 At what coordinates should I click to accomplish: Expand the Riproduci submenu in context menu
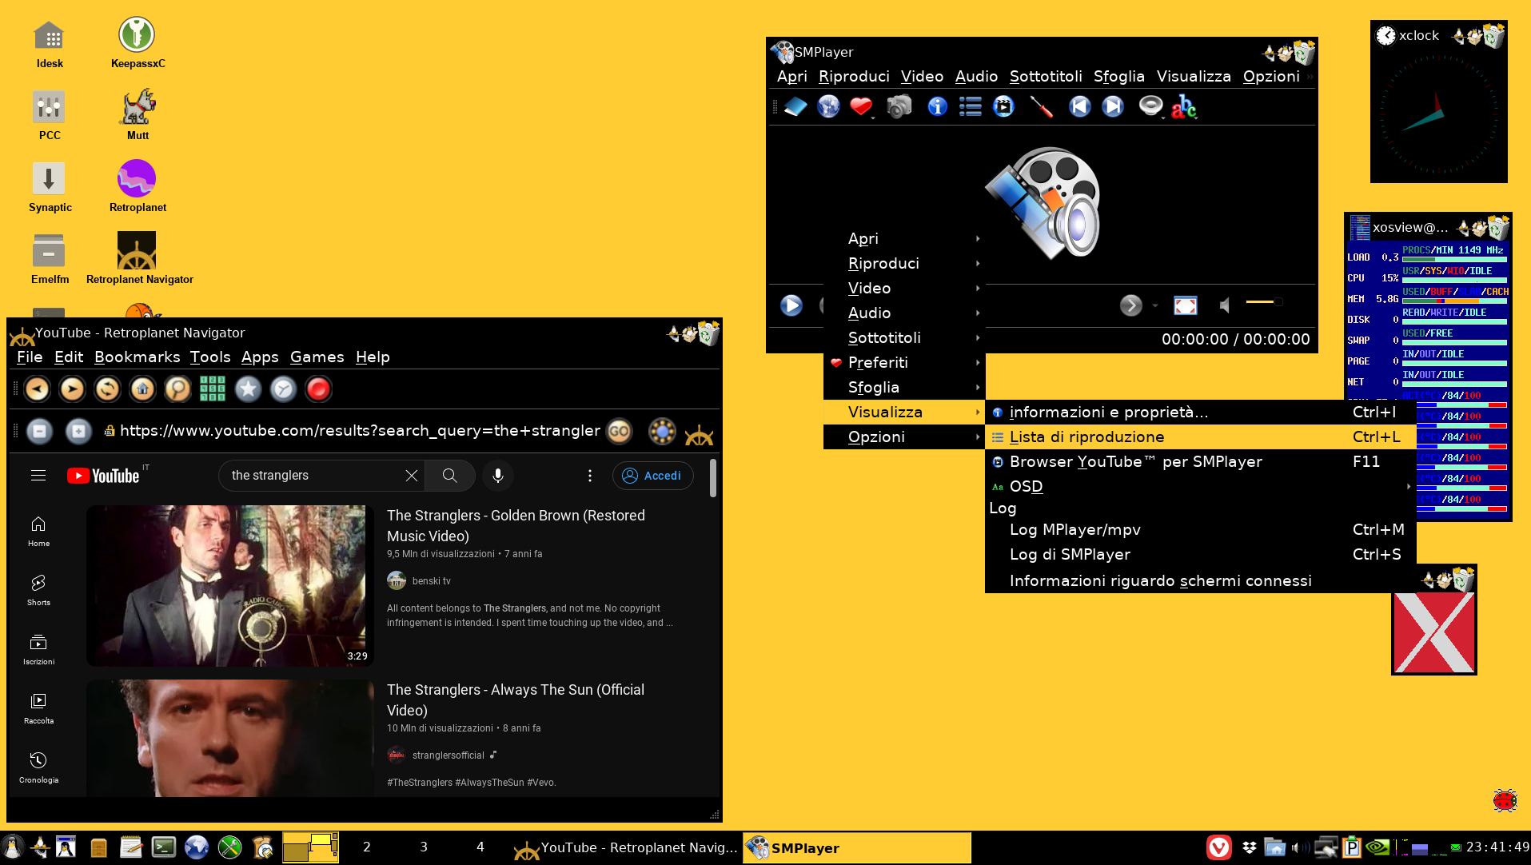[x=904, y=264]
